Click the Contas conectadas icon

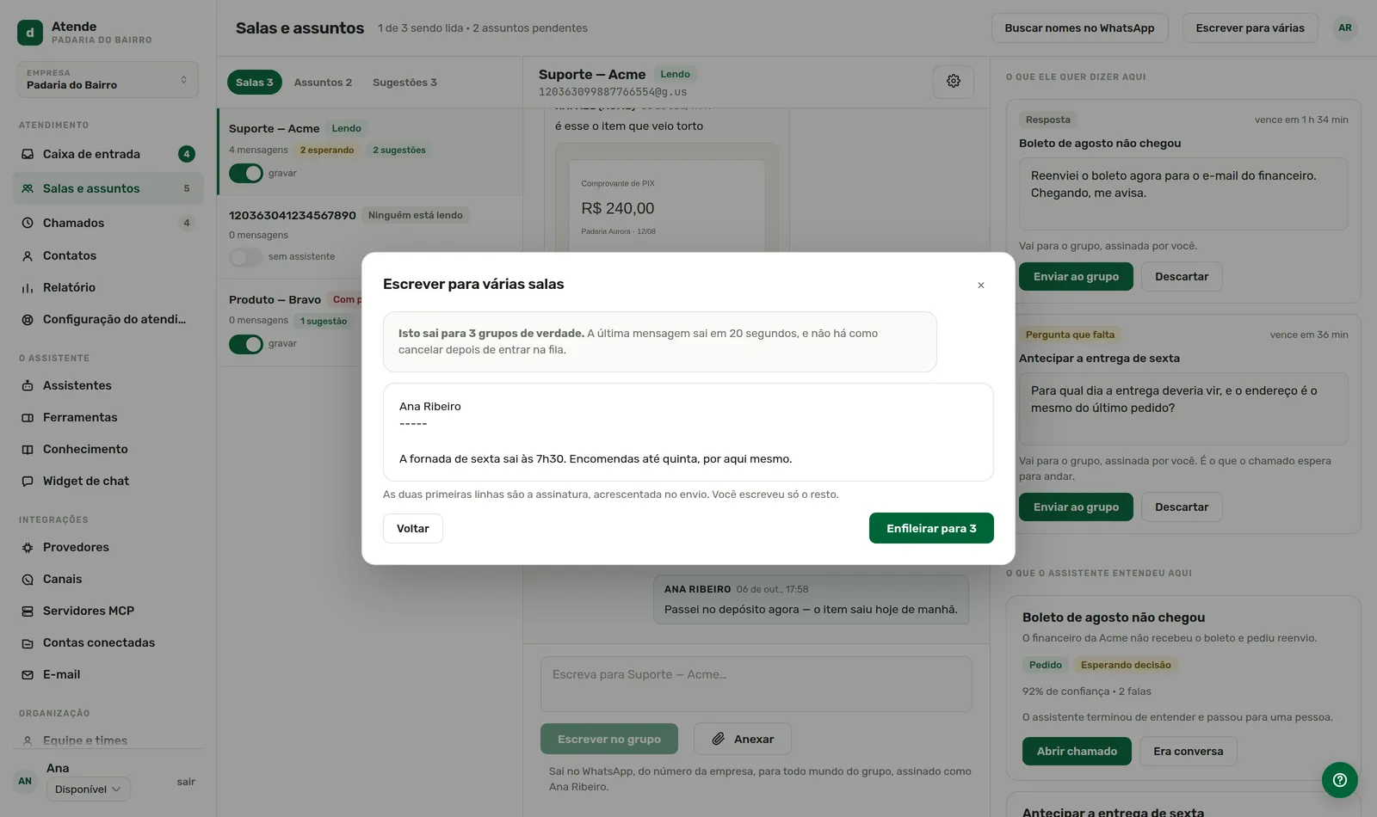[28, 642]
